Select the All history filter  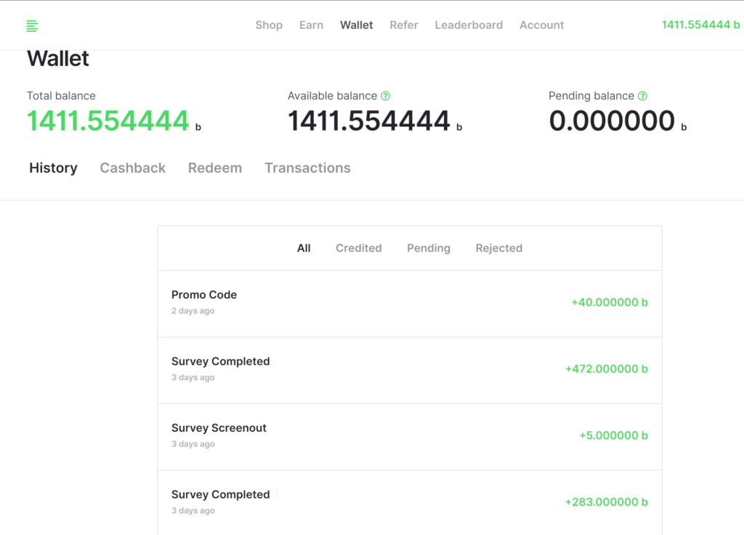[304, 248]
